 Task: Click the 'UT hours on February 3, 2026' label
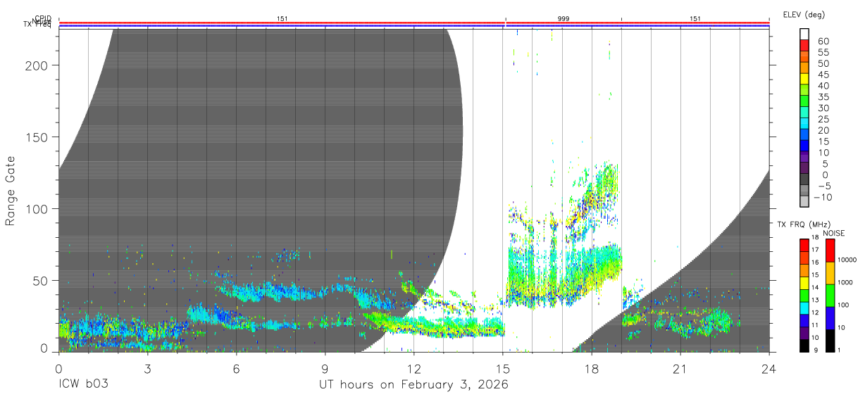(x=413, y=385)
